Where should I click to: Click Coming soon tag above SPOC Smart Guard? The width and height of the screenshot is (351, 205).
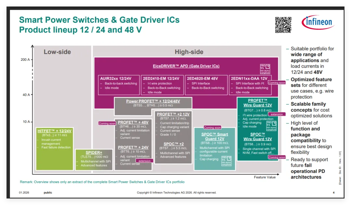coord(212,127)
